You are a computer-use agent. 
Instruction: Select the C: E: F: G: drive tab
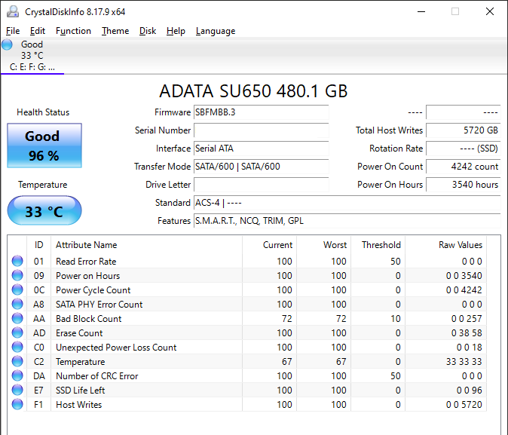pos(32,67)
